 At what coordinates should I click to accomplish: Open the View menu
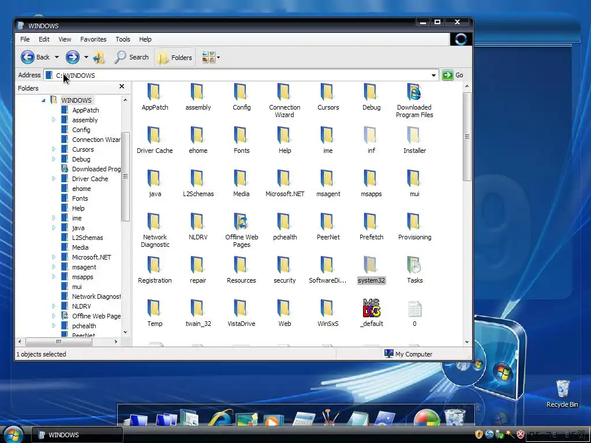[x=65, y=39]
